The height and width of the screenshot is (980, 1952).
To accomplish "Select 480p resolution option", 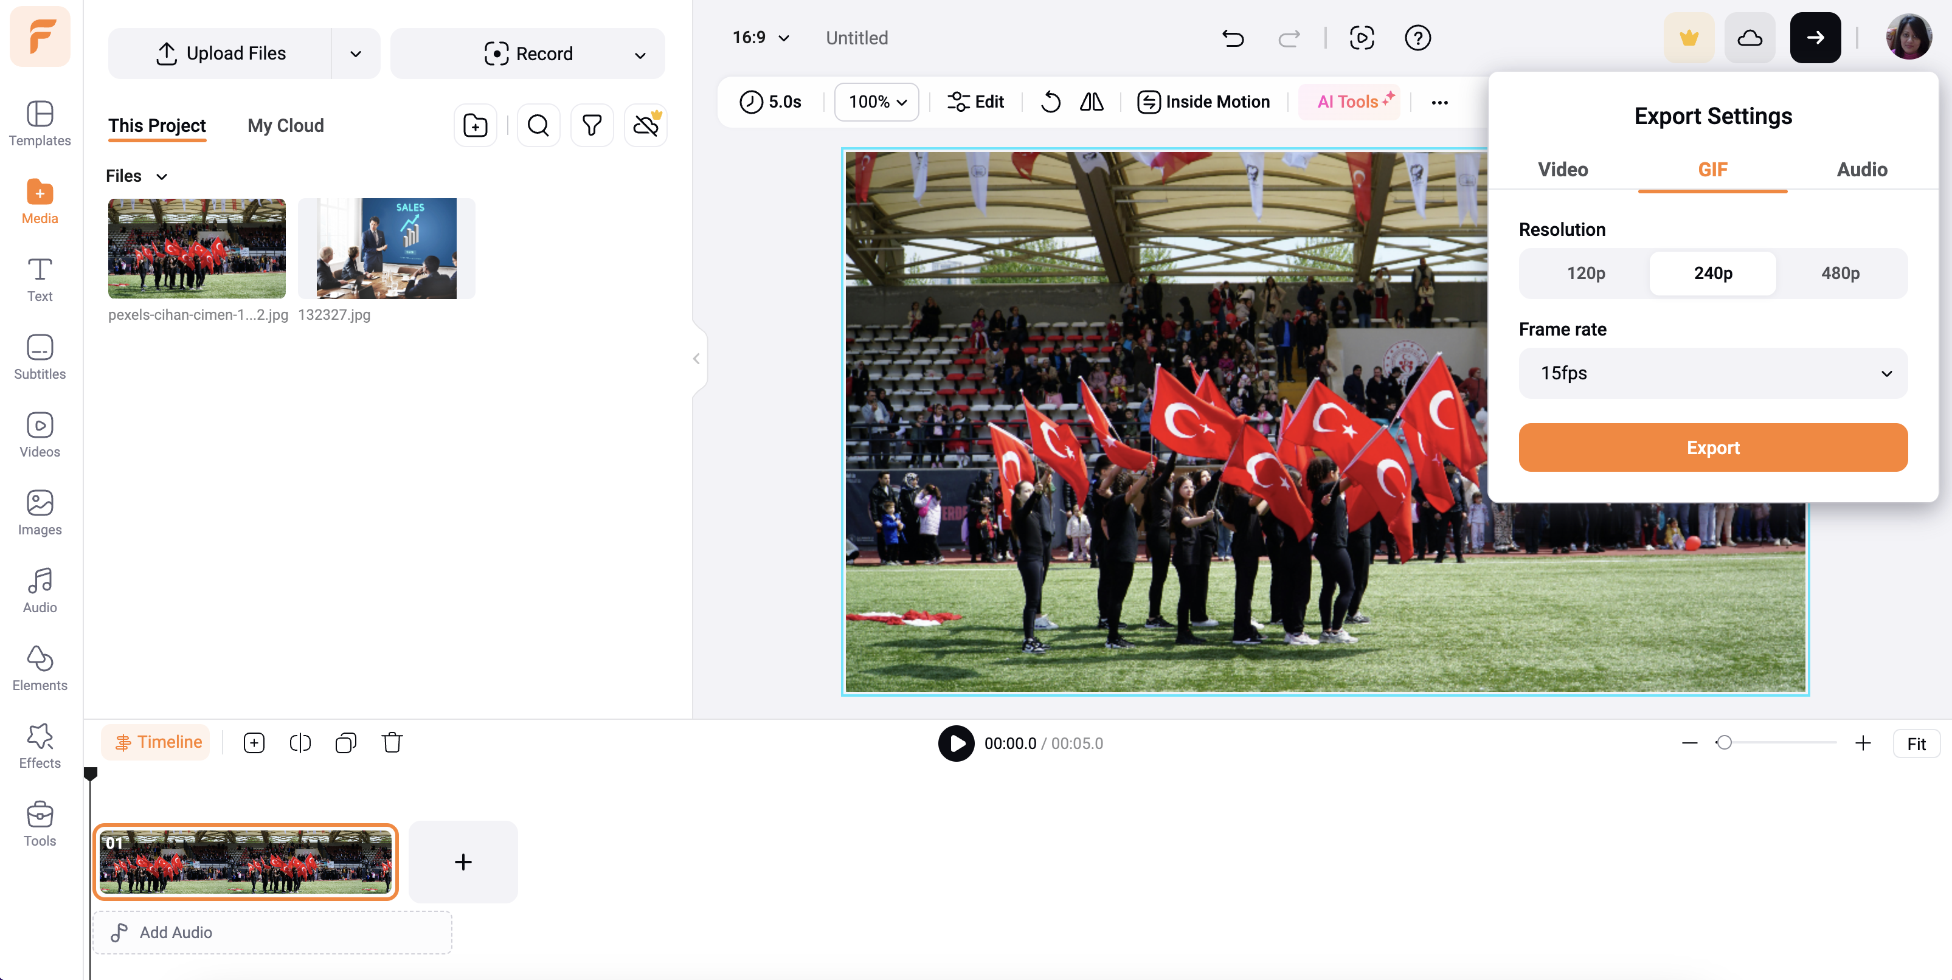I will click(1840, 272).
